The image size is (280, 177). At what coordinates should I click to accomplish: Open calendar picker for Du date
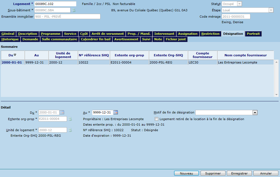click(x=62, y=112)
